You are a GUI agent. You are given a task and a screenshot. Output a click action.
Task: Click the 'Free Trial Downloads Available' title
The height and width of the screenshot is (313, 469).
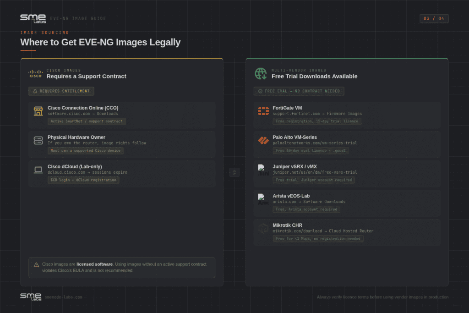click(314, 77)
